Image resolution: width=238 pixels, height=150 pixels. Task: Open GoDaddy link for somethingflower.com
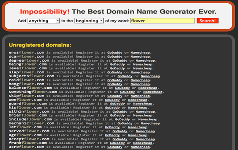click(x=128, y=92)
